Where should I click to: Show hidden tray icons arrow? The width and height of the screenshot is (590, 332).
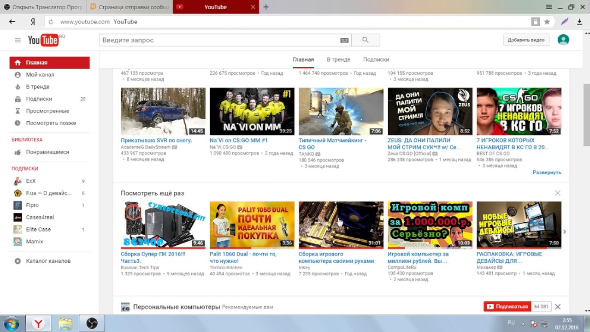click(x=524, y=323)
